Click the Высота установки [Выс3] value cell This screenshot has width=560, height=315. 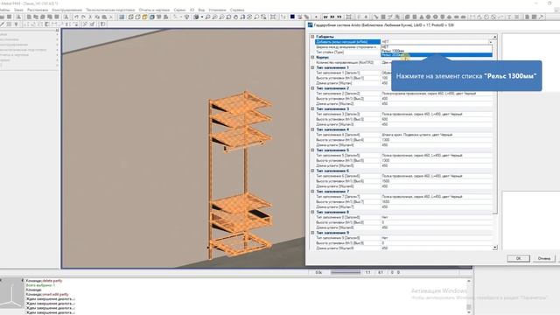437,119
